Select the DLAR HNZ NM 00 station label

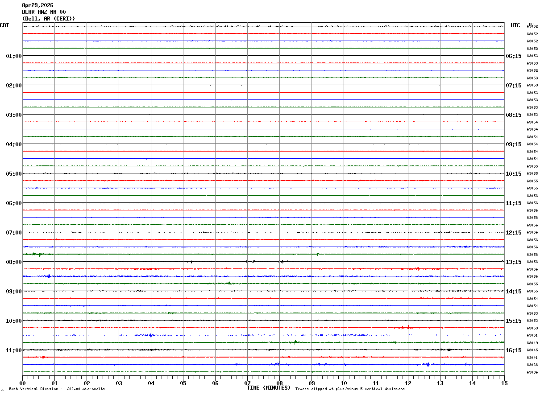point(44,12)
